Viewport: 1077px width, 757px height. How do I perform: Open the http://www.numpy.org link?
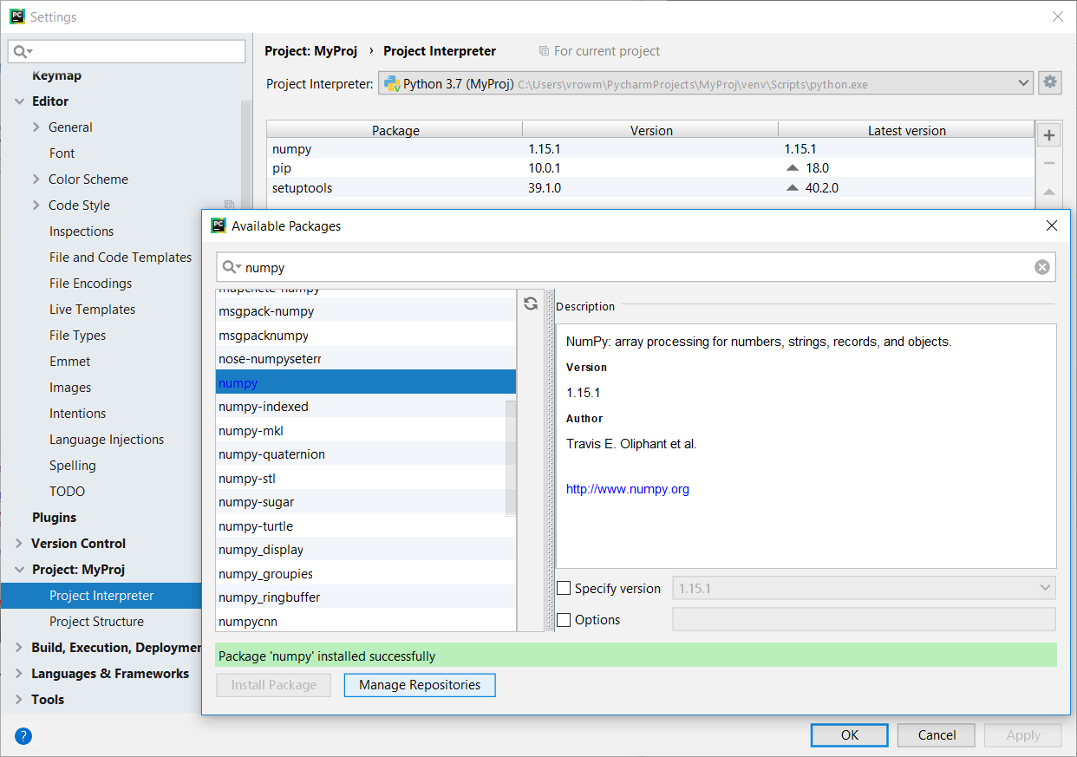pyautogui.click(x=628, y=489)
